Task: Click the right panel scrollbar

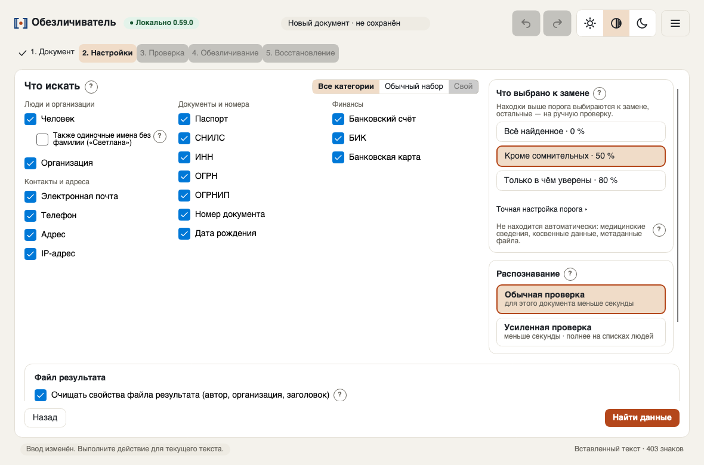Action: point(678,204)
